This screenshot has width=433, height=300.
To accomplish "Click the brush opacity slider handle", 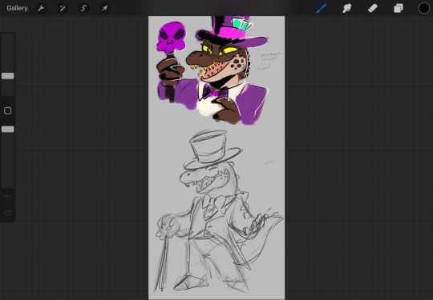I will (8, 130).
